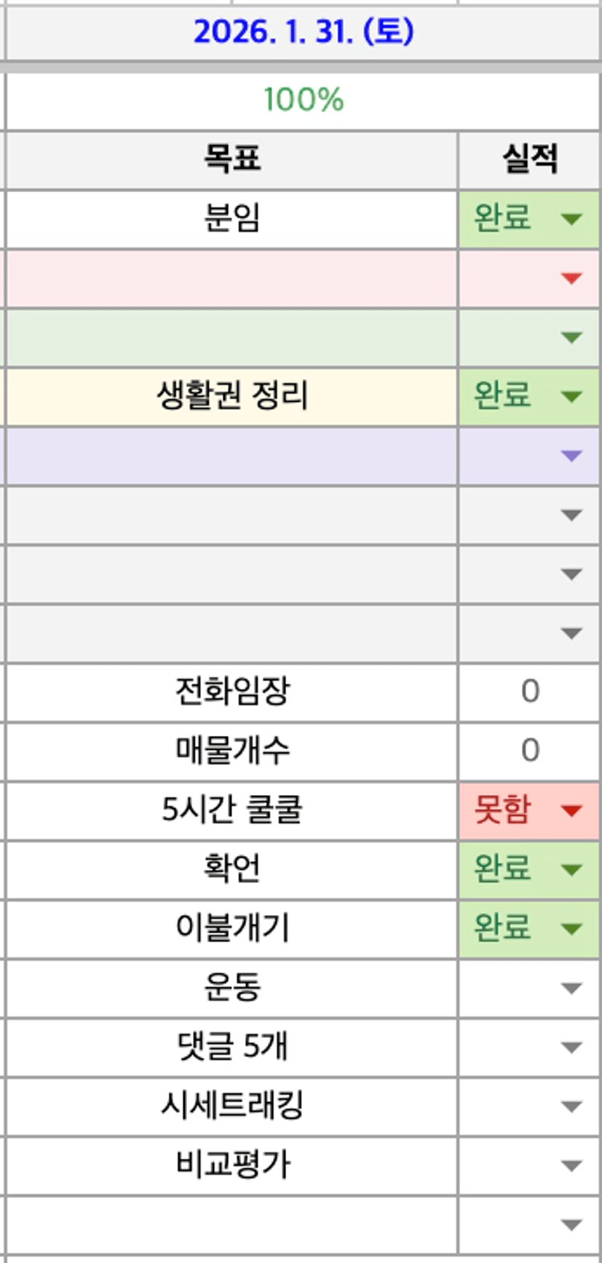
Task: Click the 실적 column header
Action: click(529, 159)
